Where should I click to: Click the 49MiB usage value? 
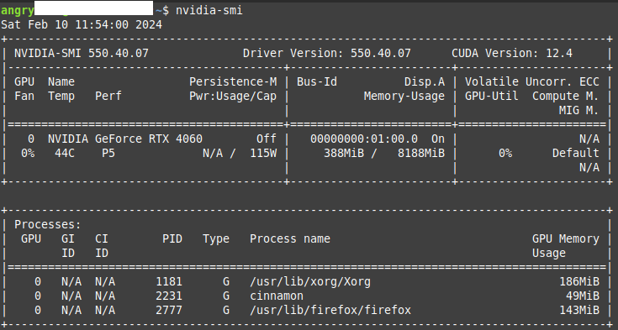582,296
